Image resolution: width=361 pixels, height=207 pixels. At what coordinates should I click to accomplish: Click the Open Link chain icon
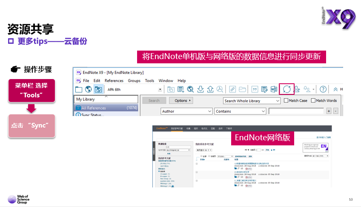click(232, 89)
